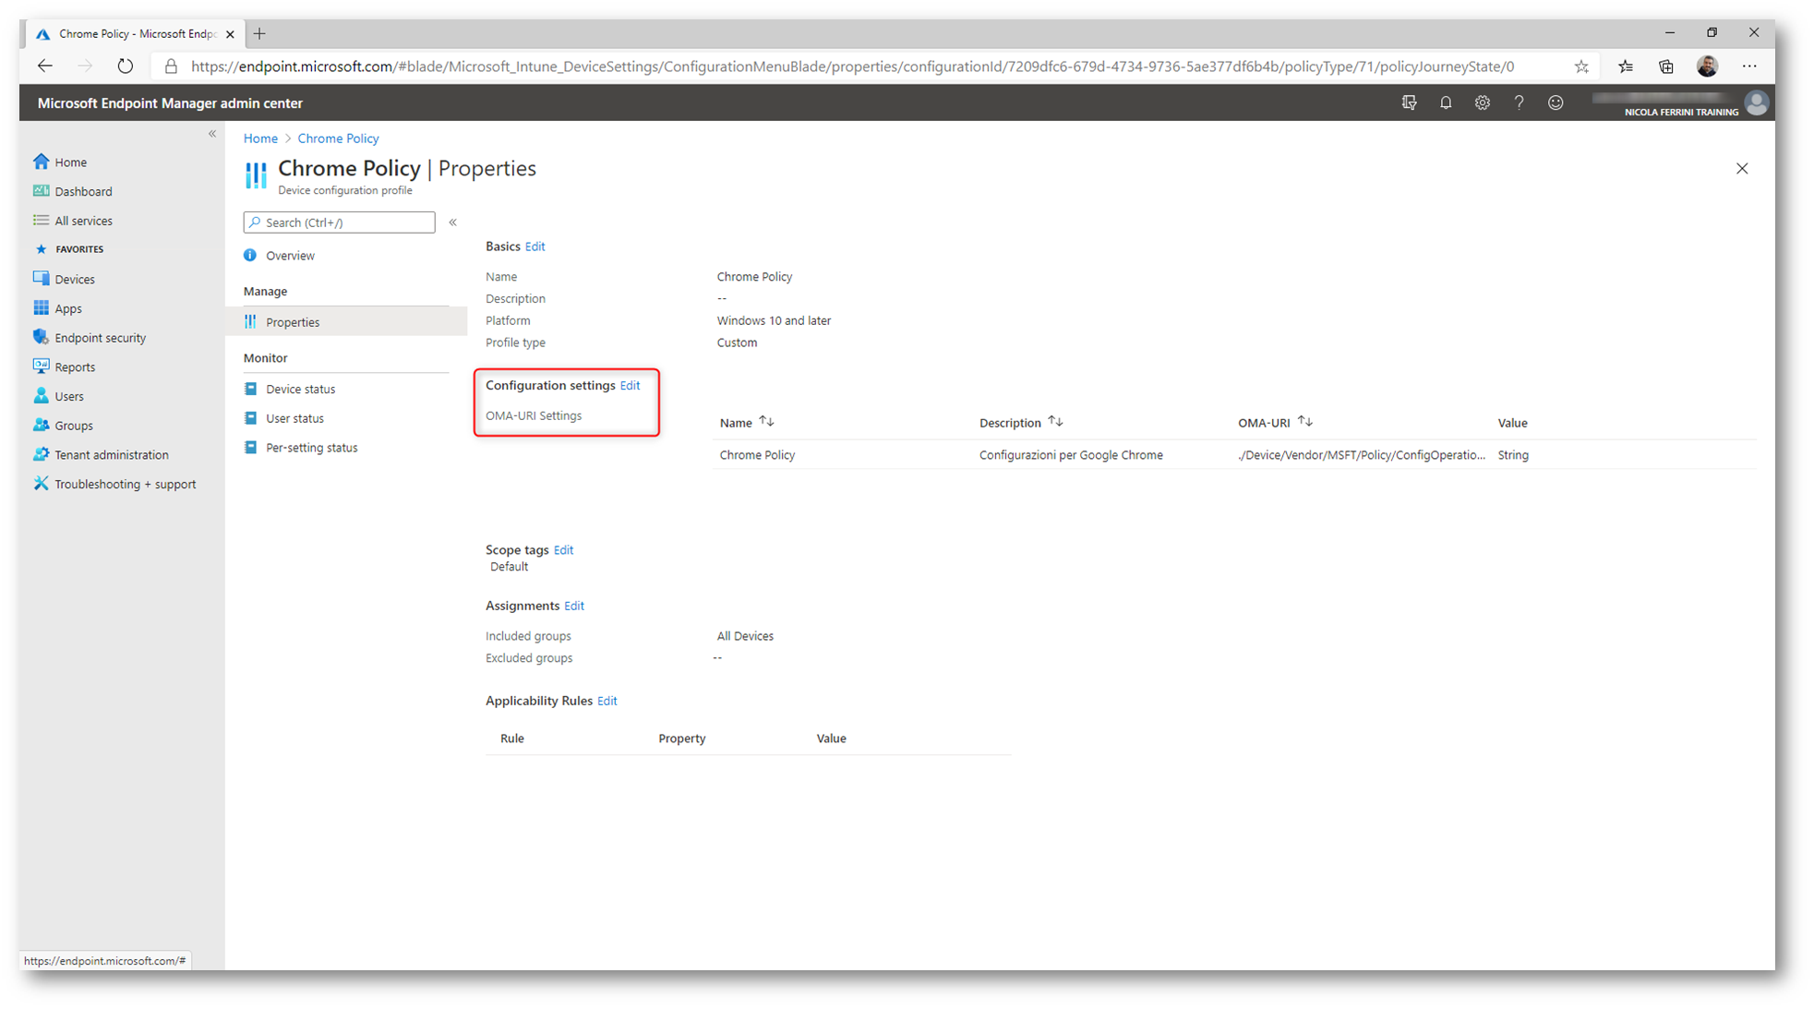The width and height of the screenshot is (1814, 1009).
Task: Click the String value cell
Action: 1513,455
